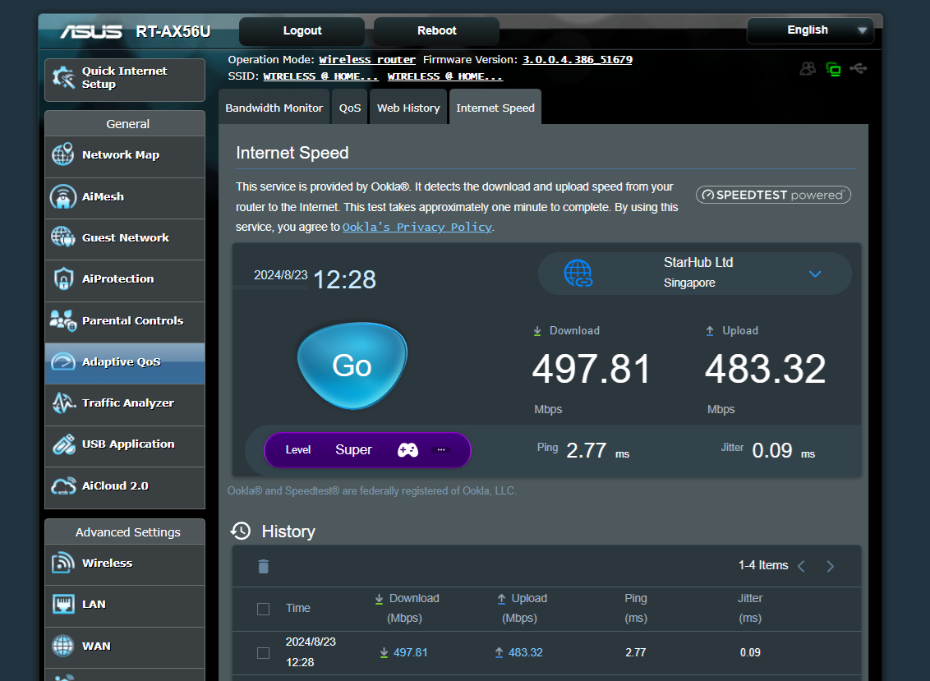Click the Wireless router operation mode link
This screenshot has width=930, height=681.
(367, 59)
